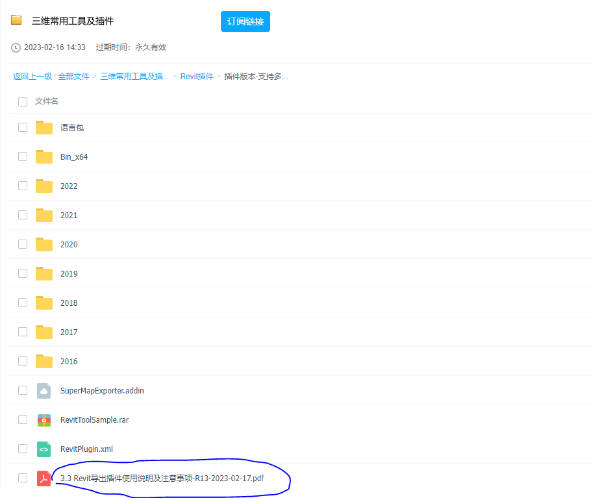The image size is (593, 498).
Task: Click the 2020 folder icon
Action: [44, 244]
